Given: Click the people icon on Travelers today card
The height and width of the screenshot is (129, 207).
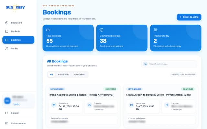Looking at the screenshot, I should [155, 30].
